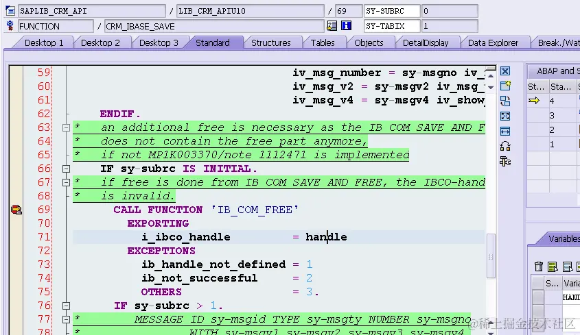The width and height of the screenshot is (580, 335).
Task: Click the trash delete icon in Variables panel
Action: coord(539,266)
